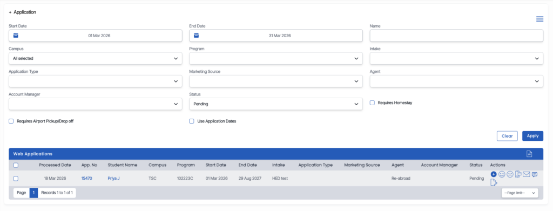Click the Student Name column header
The width and height of the screenshot is (553, 211).
coord(123,165)
